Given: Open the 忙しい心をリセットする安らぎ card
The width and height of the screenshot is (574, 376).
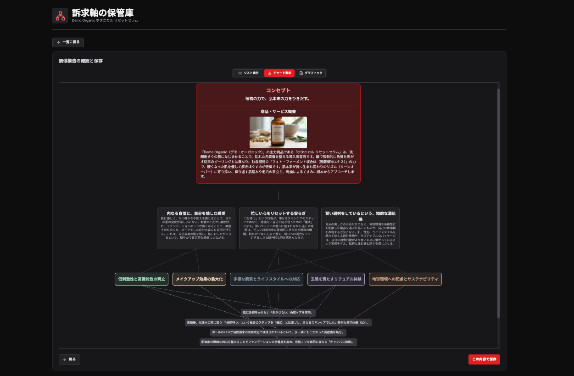Looking at the screenshot, I should coord(278,228).
